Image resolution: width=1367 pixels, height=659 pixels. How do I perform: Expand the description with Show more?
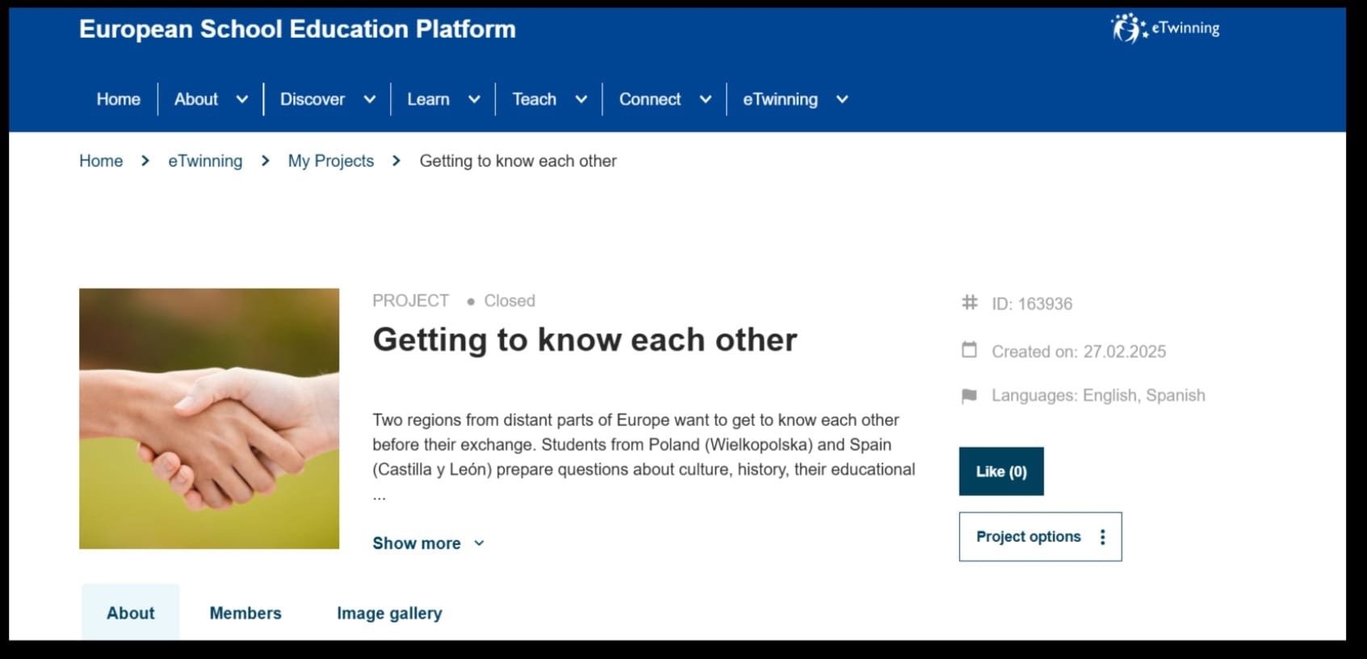pyautogui.click(x=428, y=544)
